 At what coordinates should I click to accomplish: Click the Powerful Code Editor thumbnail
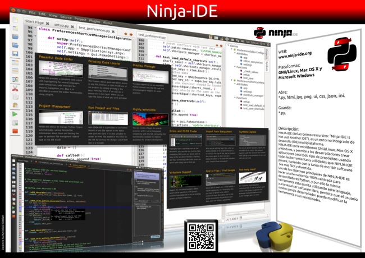pyautogui.click(x=61, y=69)
